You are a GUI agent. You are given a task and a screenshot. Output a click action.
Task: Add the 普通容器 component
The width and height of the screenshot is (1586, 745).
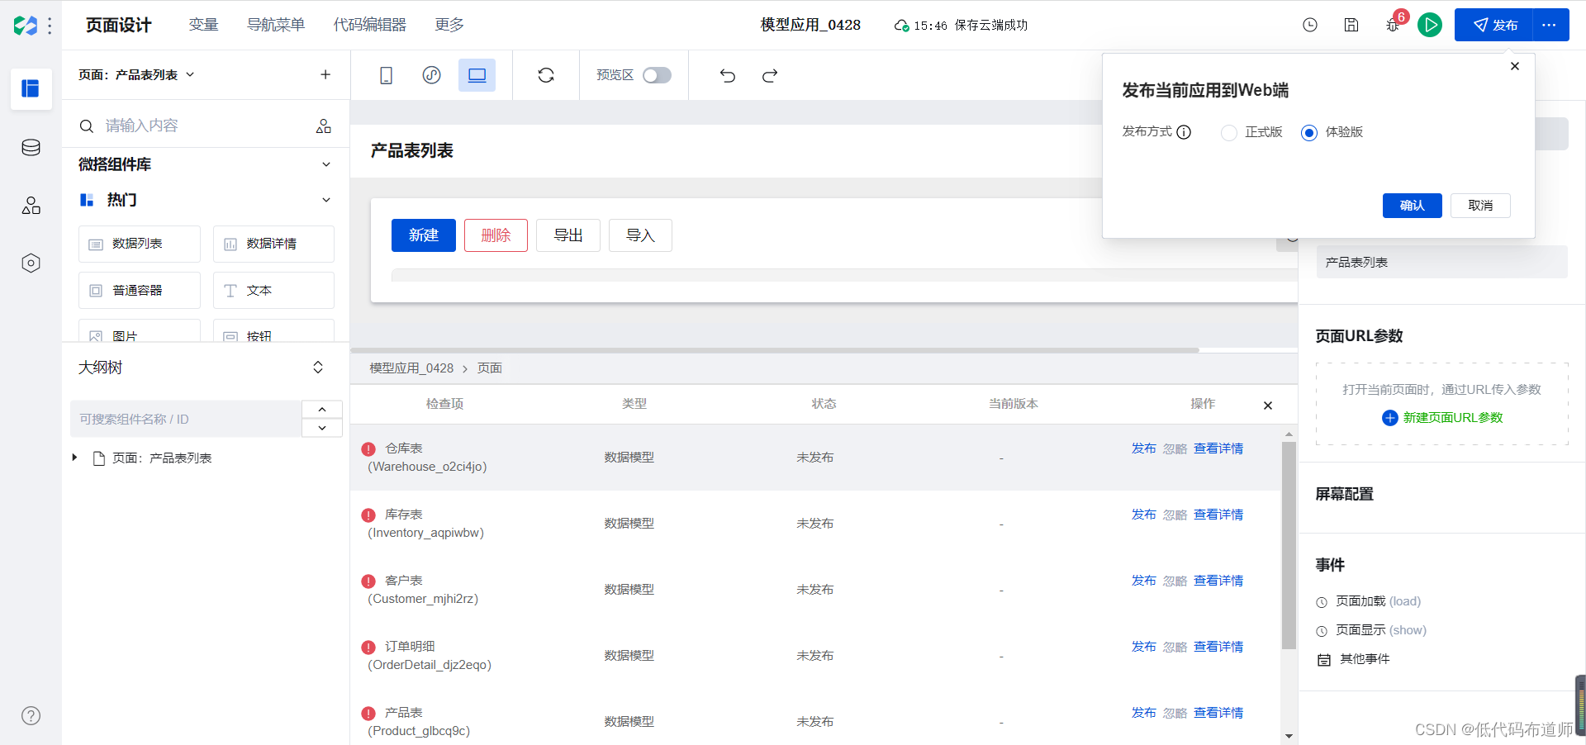click(x=140, y=291)
